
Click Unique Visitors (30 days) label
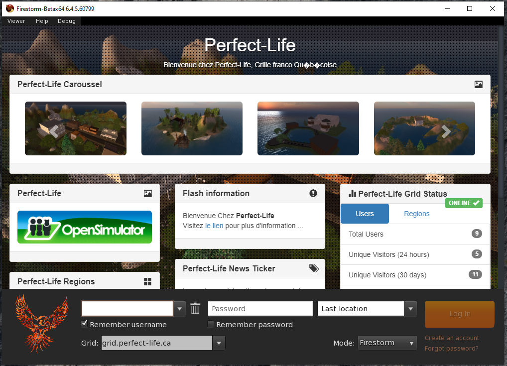click(387, 275)
